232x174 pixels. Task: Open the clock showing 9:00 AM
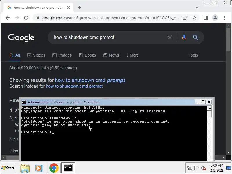[x=217, y=168]
